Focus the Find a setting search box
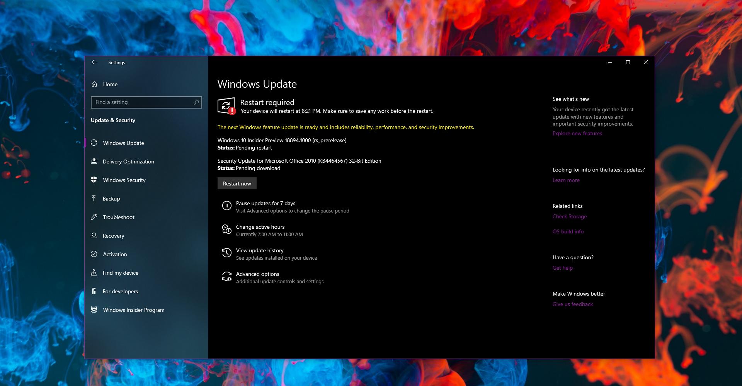742x386 pixels. pyautogui.click(x=146, y=102)
